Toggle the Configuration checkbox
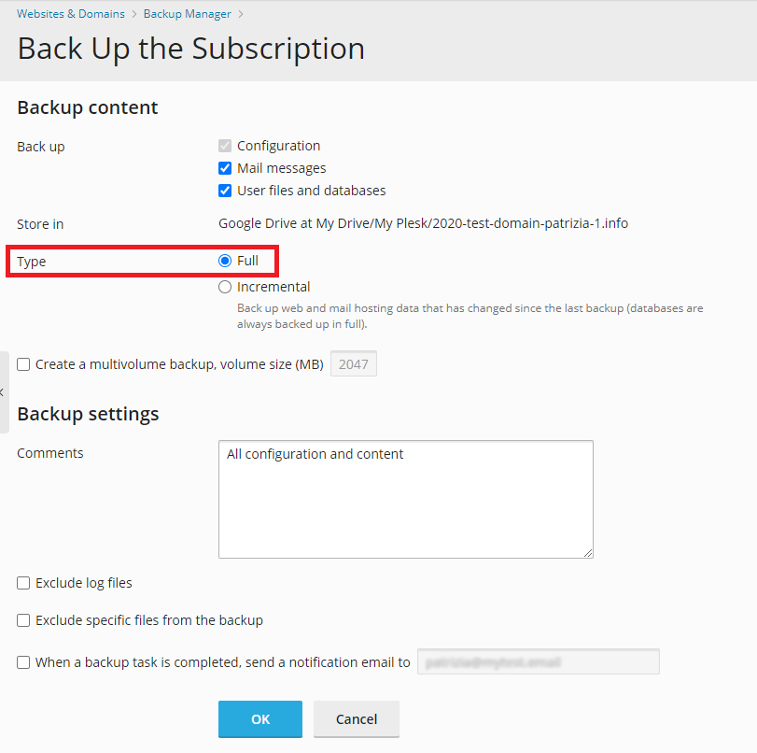The height and width of the screenshot is (753, 757). 224,146
